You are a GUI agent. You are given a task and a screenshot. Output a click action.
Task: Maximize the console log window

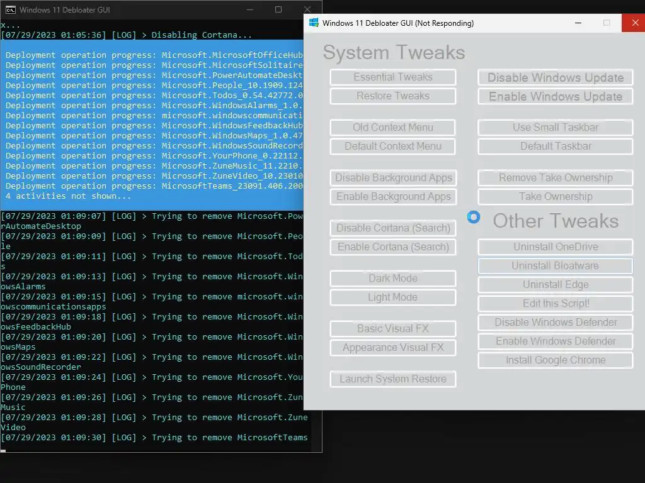tap(278, 9)
